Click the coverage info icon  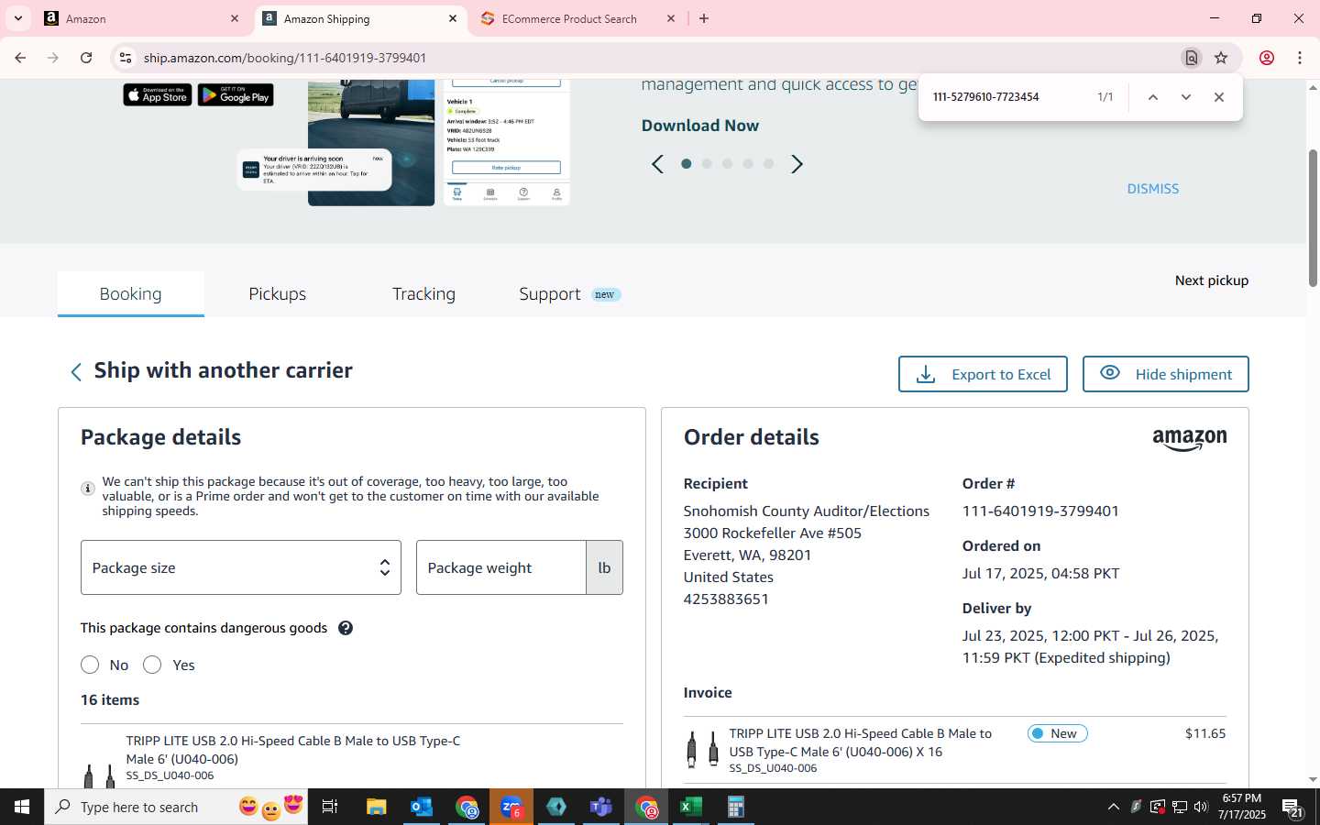88,489
